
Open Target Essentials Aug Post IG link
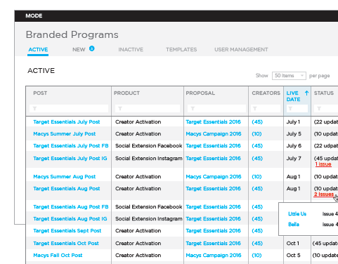70,219
